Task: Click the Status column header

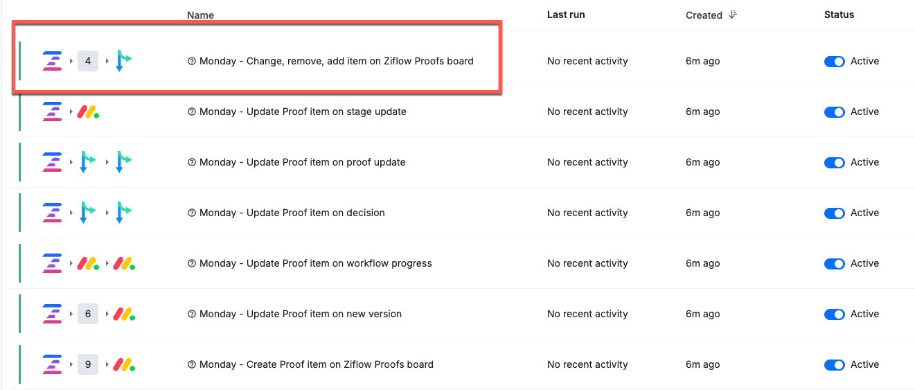Action: click(x=839, y=15)
